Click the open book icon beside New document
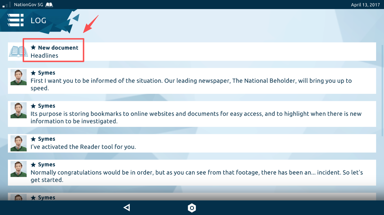The height and width of the screenshot is (215, 384). (x=18, y=52)
